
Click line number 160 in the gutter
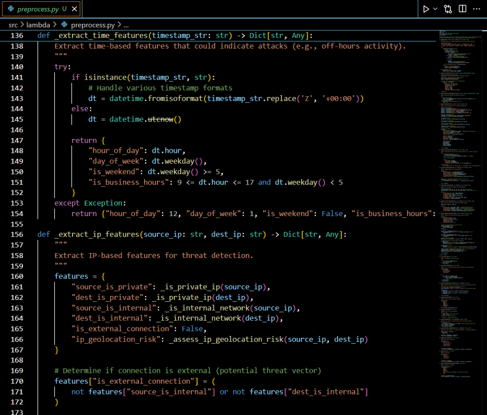pos(17,277)
